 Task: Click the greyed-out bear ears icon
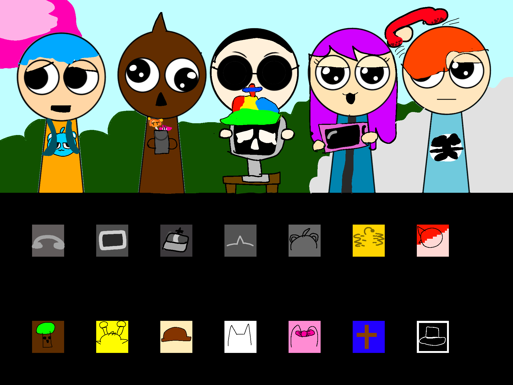coord(305,241)
